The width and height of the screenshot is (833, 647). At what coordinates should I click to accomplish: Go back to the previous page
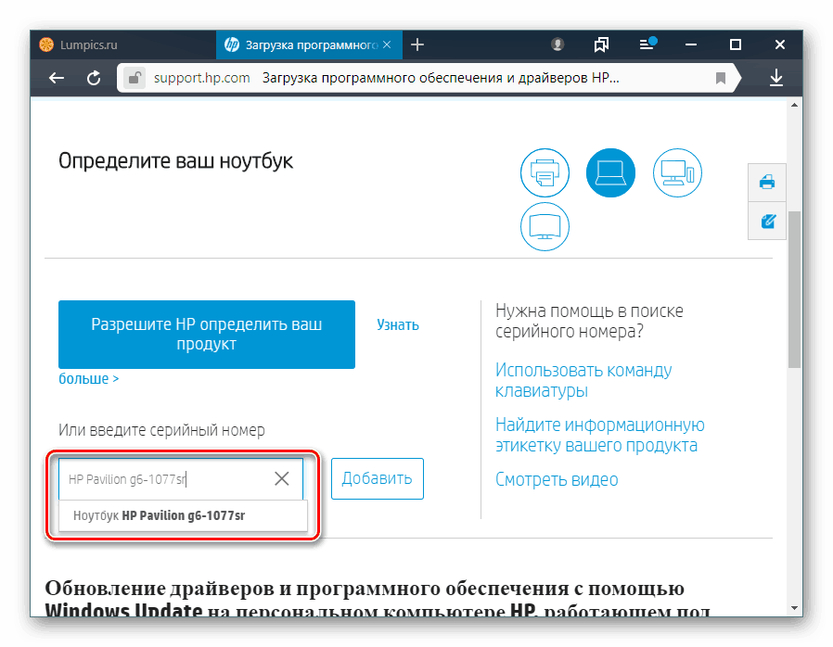click(57, 78)
